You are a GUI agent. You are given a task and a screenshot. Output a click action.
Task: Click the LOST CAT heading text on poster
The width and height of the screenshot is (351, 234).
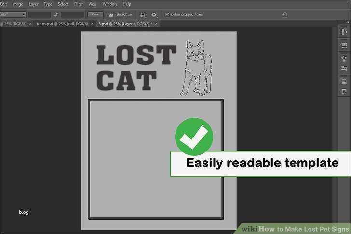136,68
